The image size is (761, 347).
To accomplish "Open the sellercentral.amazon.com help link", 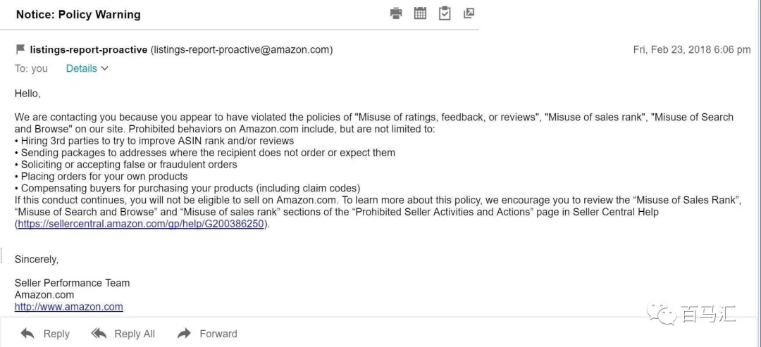I will pos(141,224).
